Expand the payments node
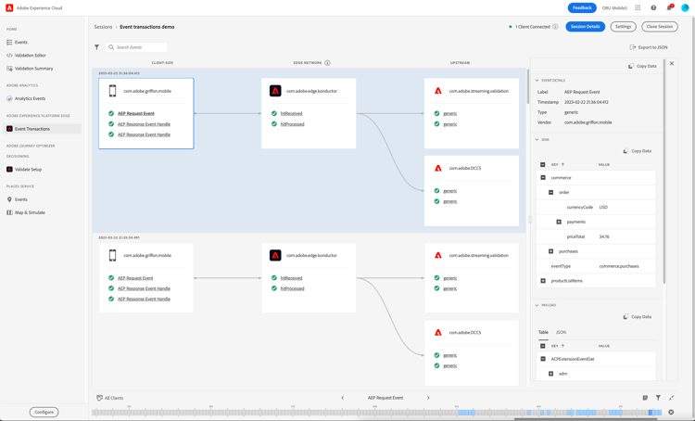The image size is (695, 421). [x=559, y=222]
